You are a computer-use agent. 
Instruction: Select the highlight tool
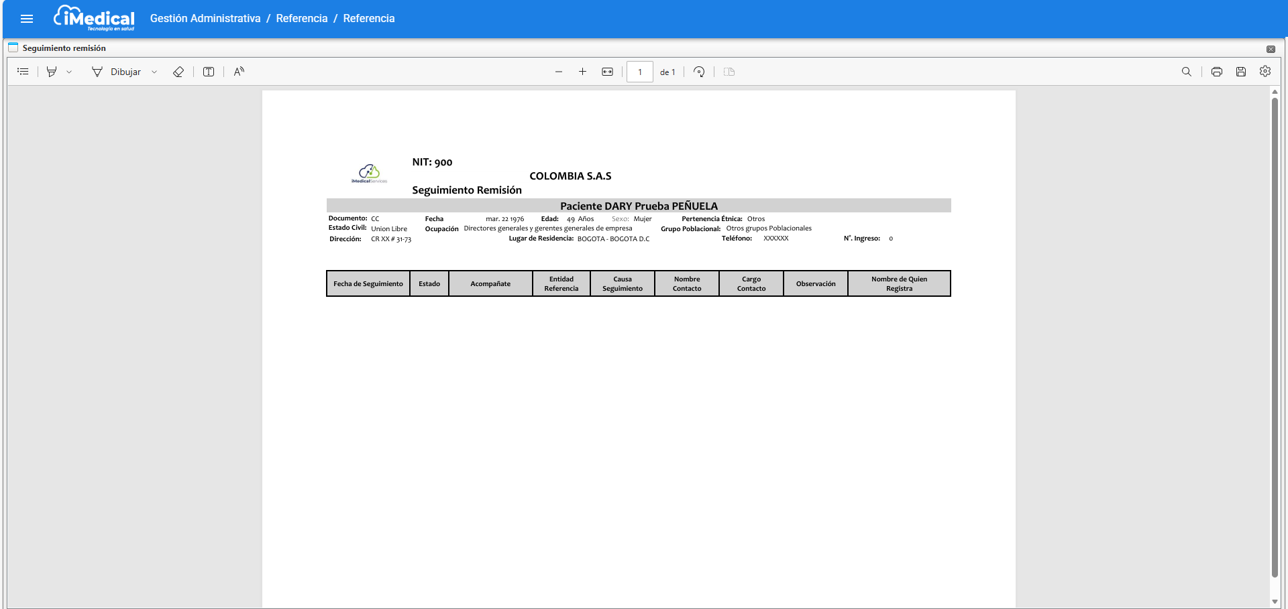52,72
